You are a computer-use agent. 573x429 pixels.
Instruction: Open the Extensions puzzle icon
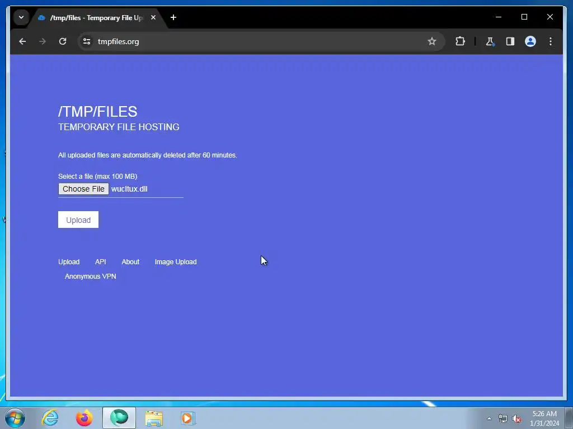tap(460, 41)
